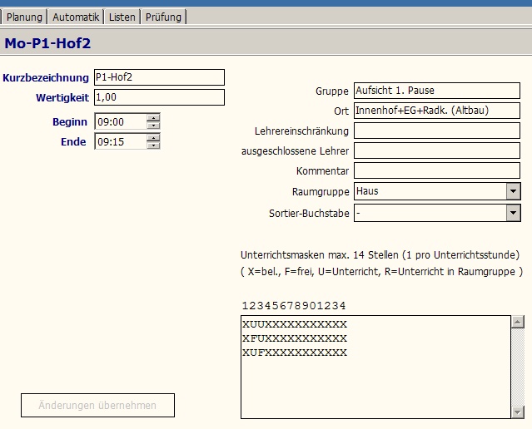Go to the Prüfung tab

tap(163, 17)
